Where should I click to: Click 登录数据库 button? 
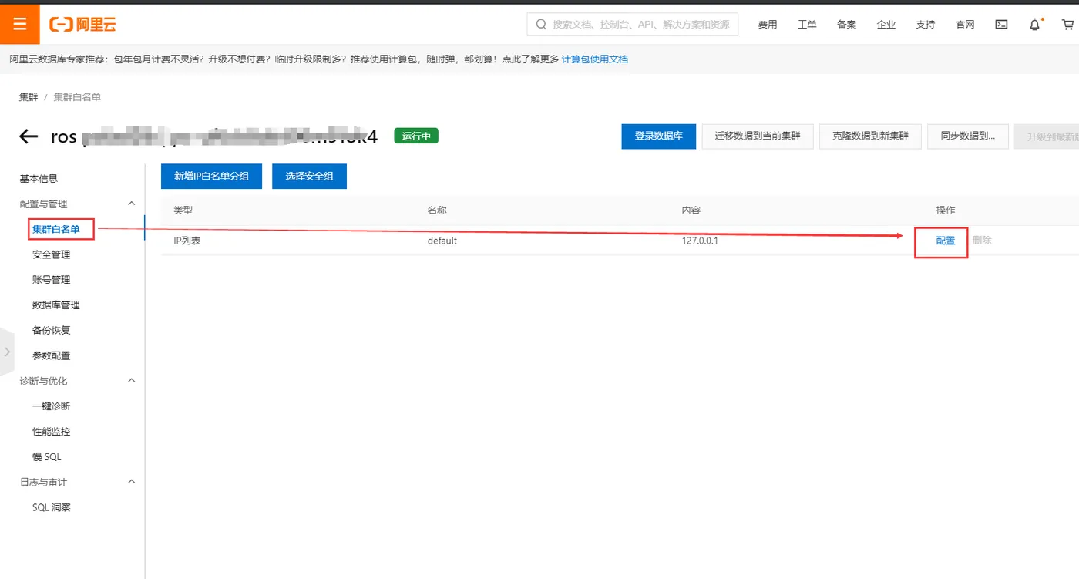(x=659, y=136)
